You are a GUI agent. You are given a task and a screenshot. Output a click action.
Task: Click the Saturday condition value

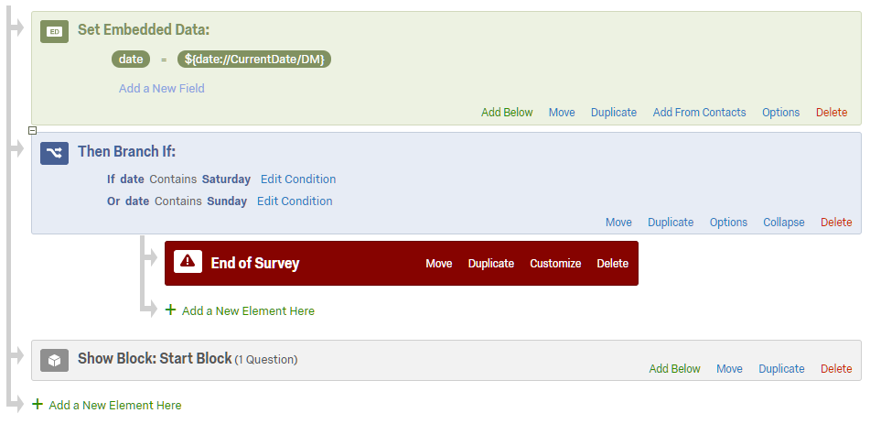click(x=226, y=179)
